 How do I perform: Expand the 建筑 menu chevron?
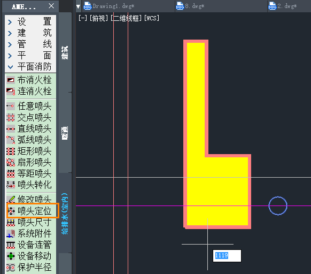coord(10,33)
